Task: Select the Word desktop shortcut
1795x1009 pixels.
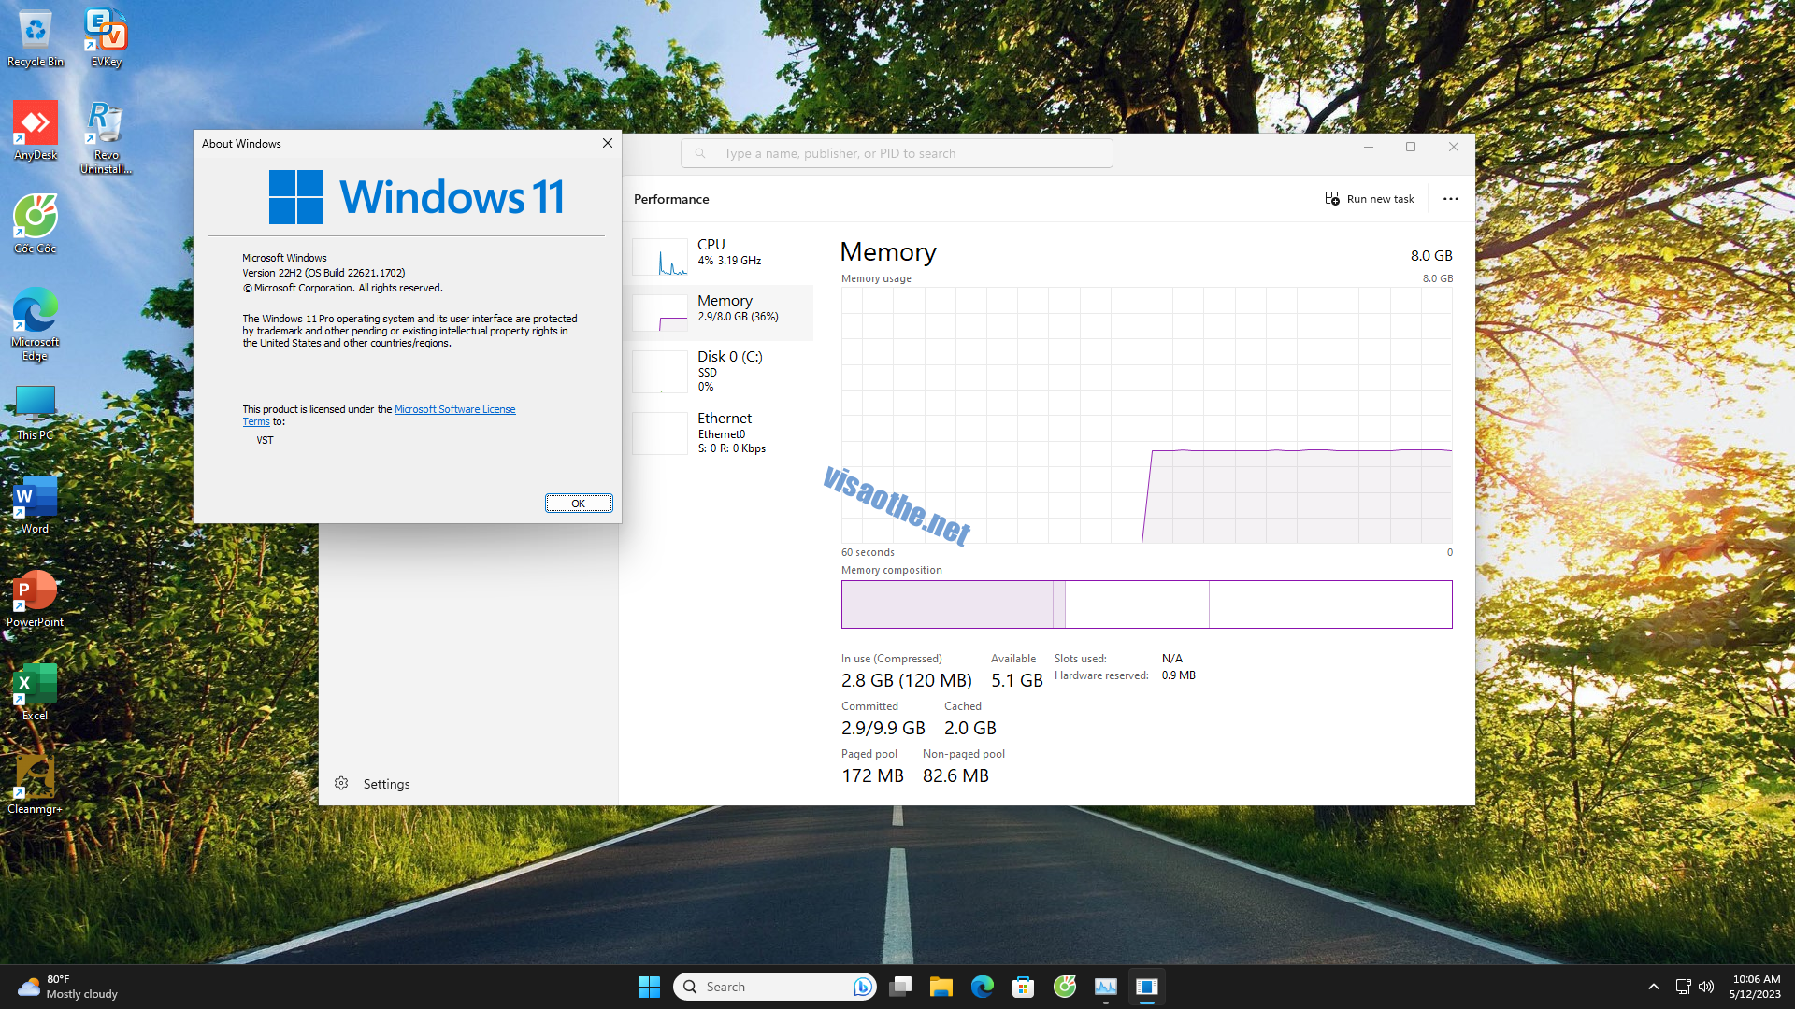Action: point(36,505)
